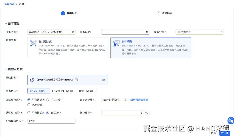Click the 基本配置 step label
234x137 pixels.
click(x=72, y=13)
